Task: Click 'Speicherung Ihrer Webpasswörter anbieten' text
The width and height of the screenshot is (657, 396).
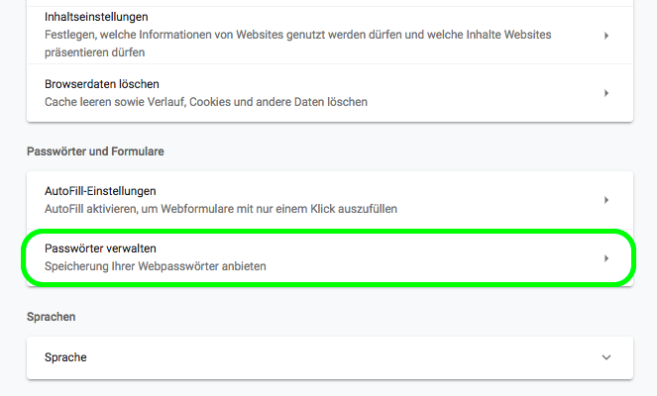Action: (156, 266)
